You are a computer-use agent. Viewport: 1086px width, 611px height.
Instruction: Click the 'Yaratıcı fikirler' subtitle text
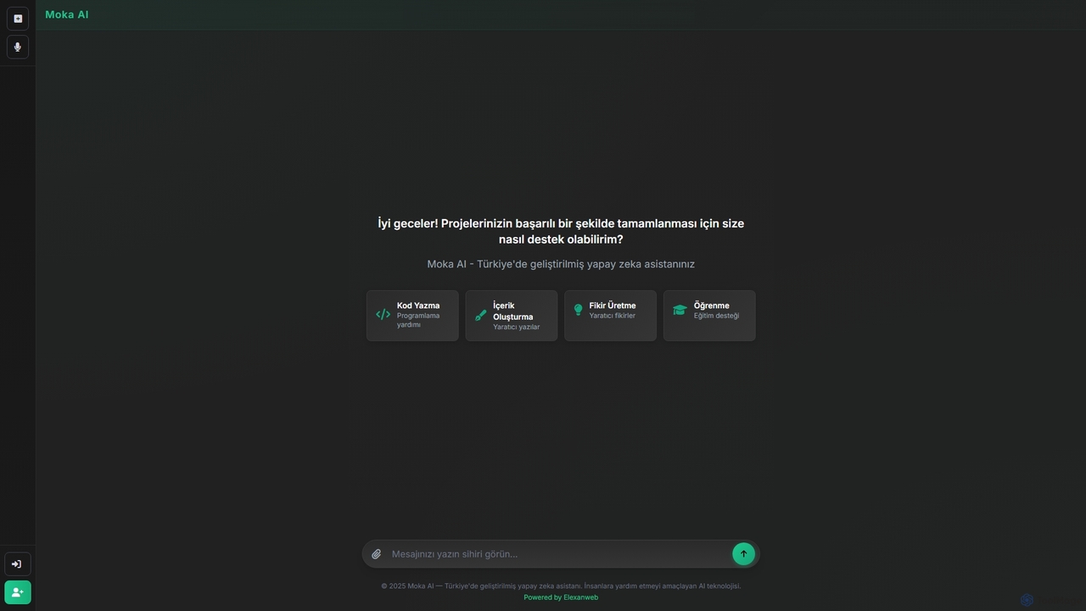click(x=613, y=316)
